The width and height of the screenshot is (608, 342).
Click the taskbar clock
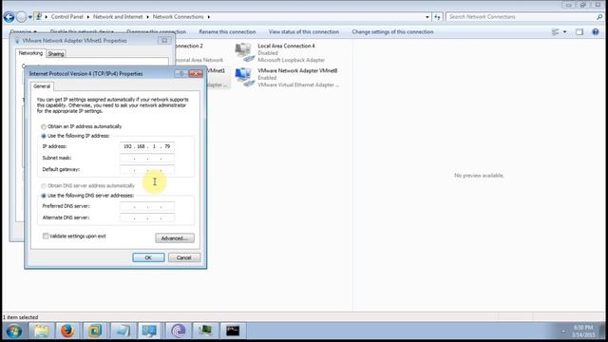(583, 332)
